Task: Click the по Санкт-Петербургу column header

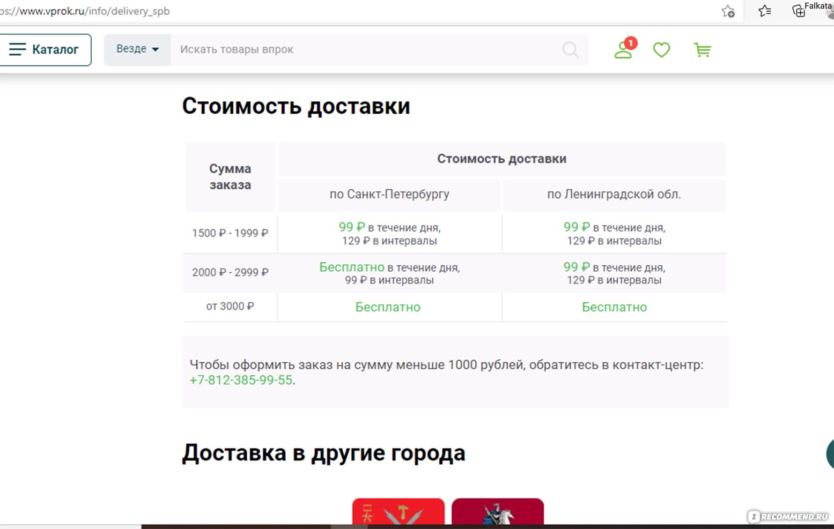Action: point(389,195)
